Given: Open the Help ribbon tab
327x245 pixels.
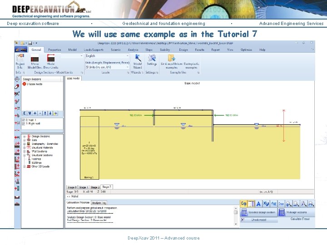Looking at the screenshot, I should tap(263, 50).
